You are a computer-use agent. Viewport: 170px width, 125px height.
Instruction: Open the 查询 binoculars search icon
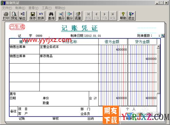[51, 16]
